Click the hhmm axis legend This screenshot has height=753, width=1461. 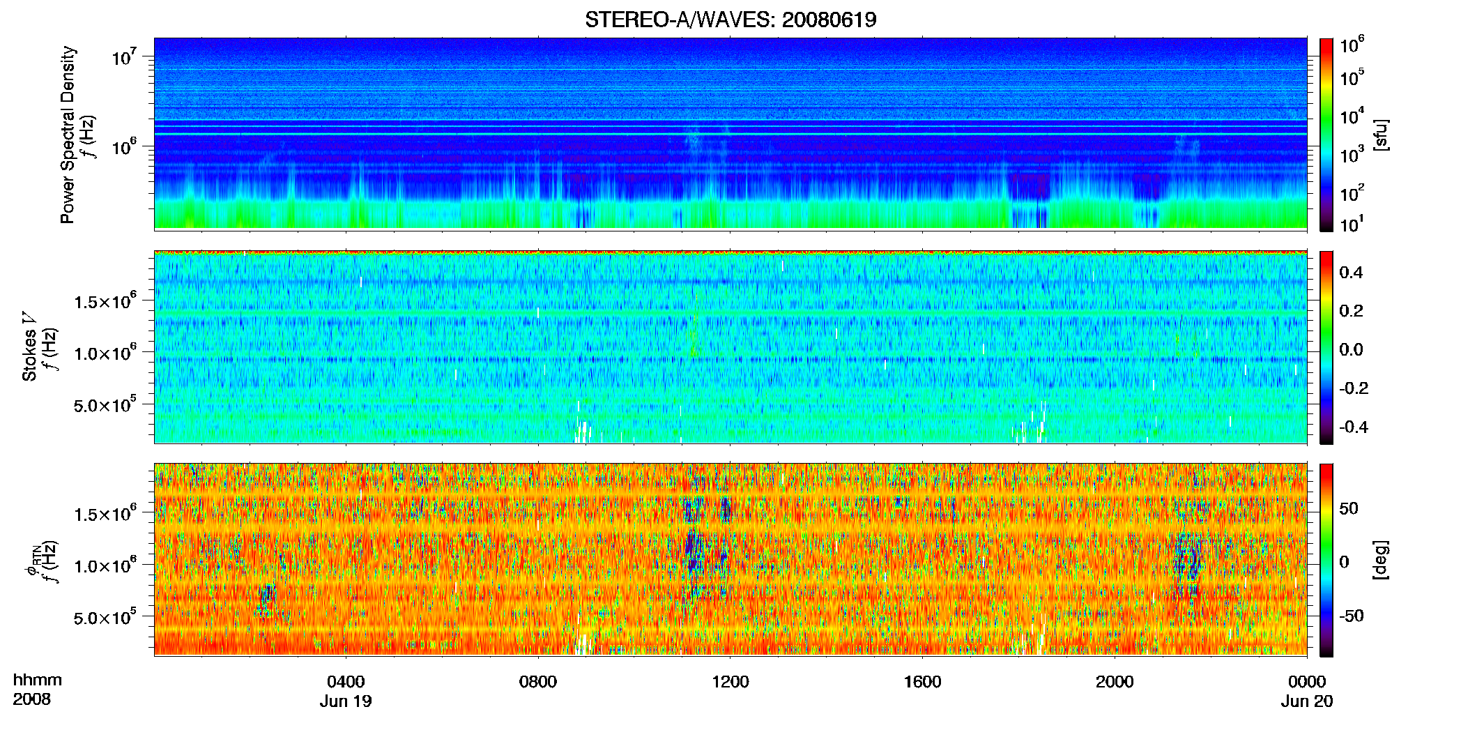38,680
